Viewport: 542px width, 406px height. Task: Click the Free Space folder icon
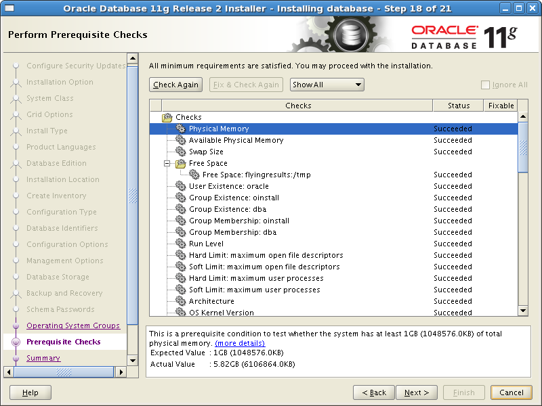click(x=180, y=163)
